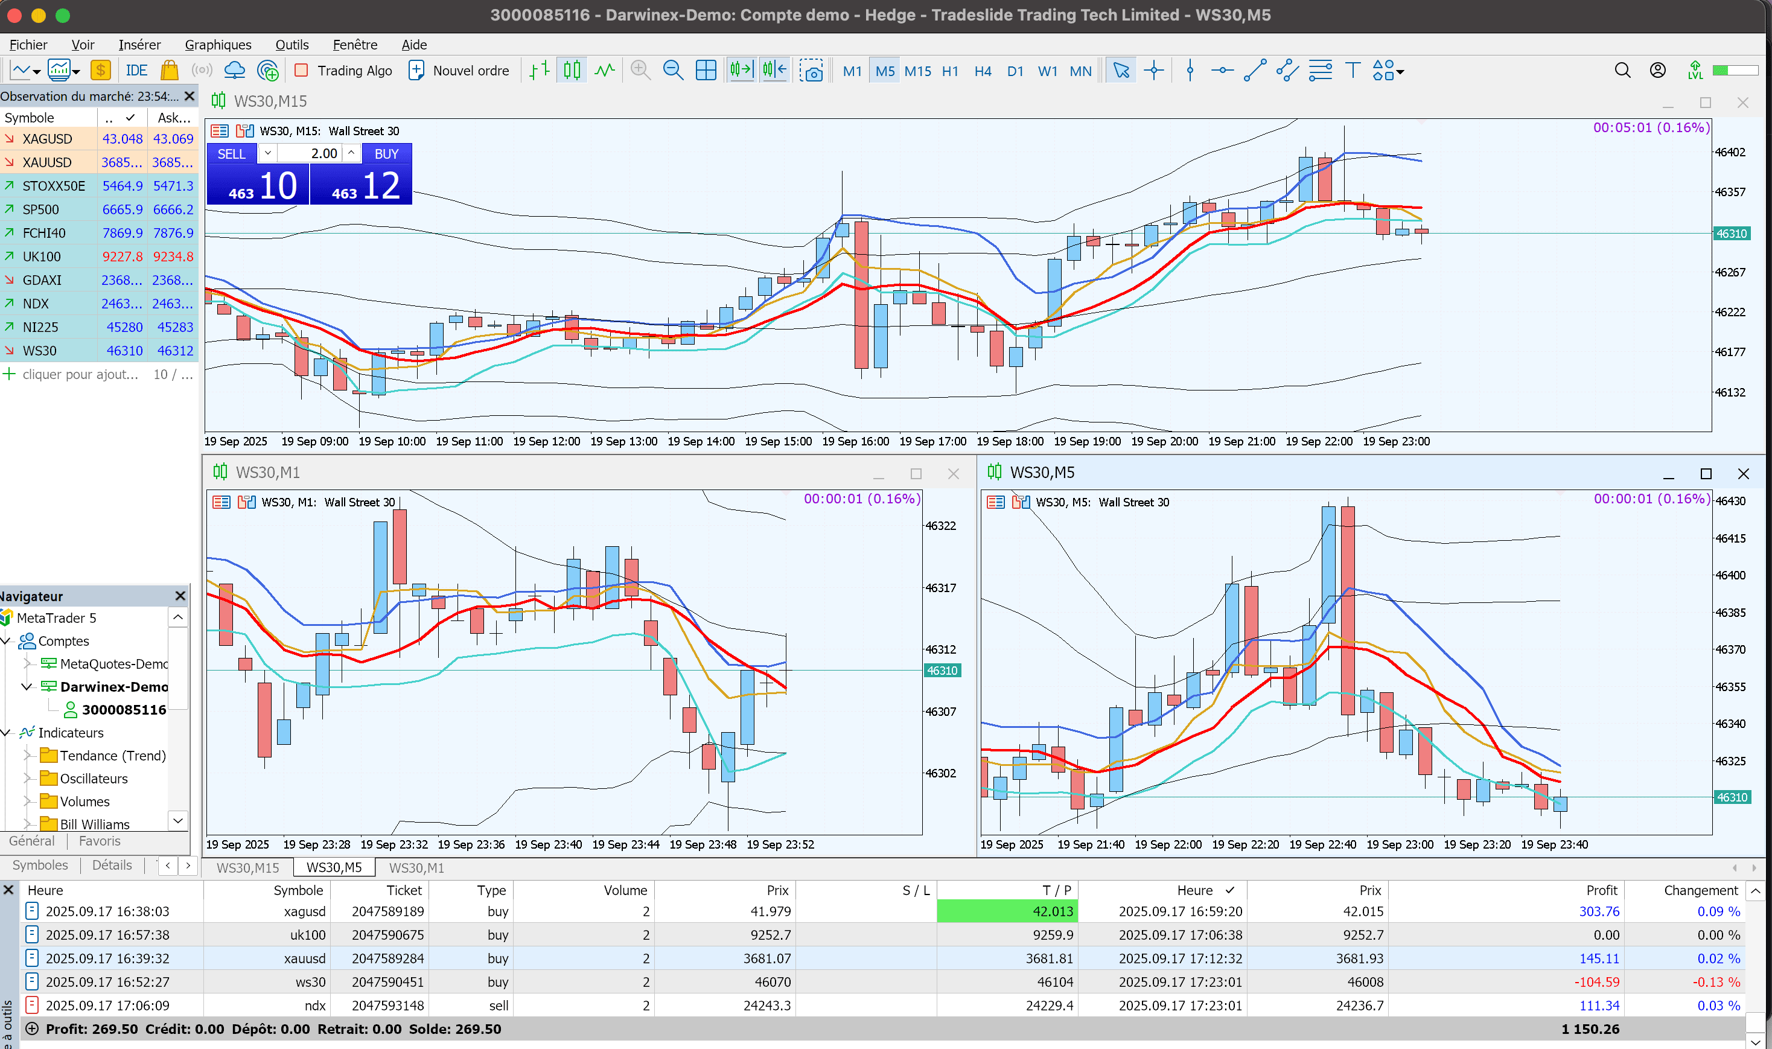Click the 2.00 volume input field
Screen dimensions: 1772x1049
pos(311,153)
